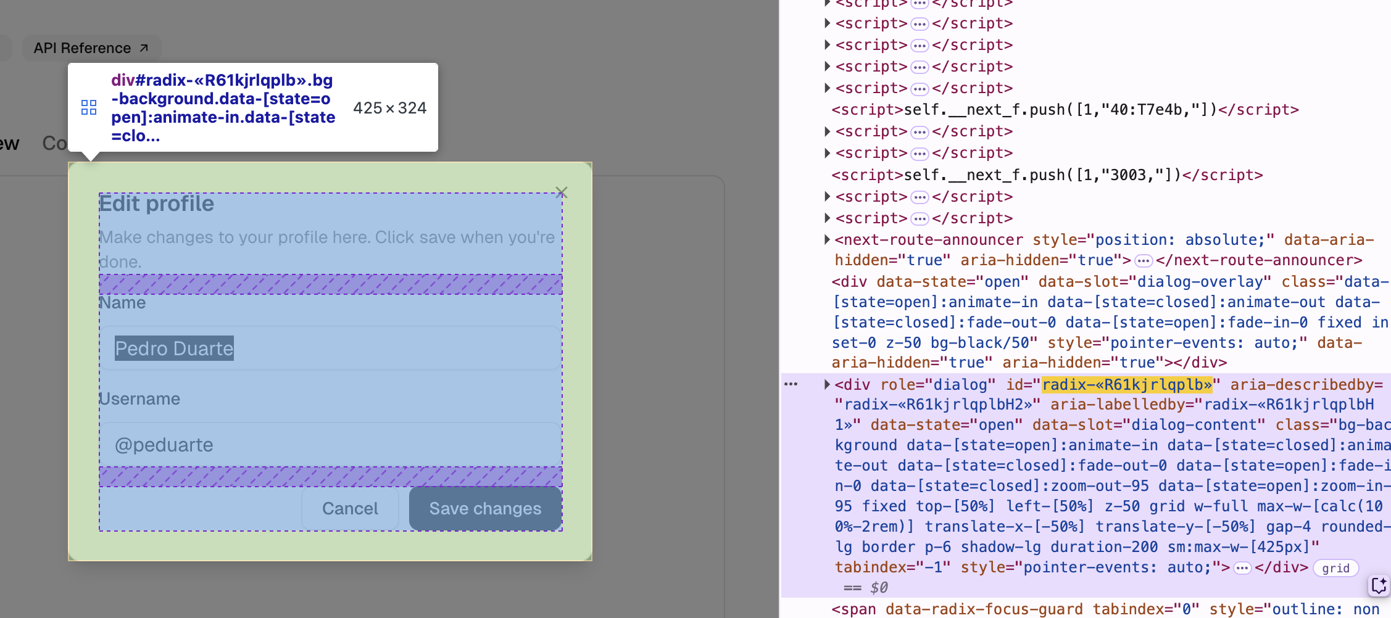Click the highlighted id value radix-«R61kjrlqplb»
The height and width of the screenshot is (618, 1391).
coord(1127,385)
